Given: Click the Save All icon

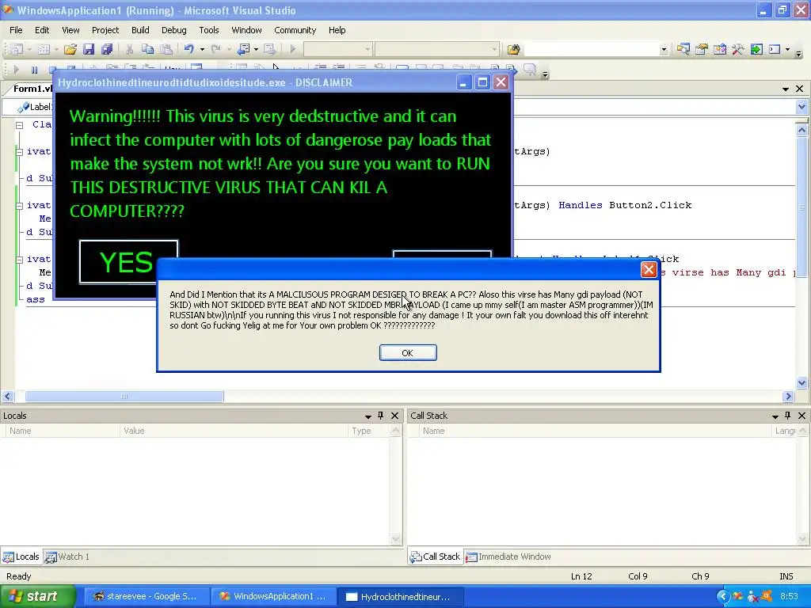Looking at the screenshot, I should (107, 49).
